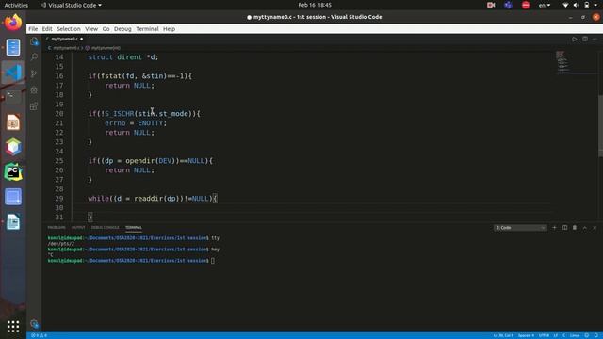The height and width of the screenshot is (339, 603).
Task: Split the terminal panel
Action: tap(564, 228)
